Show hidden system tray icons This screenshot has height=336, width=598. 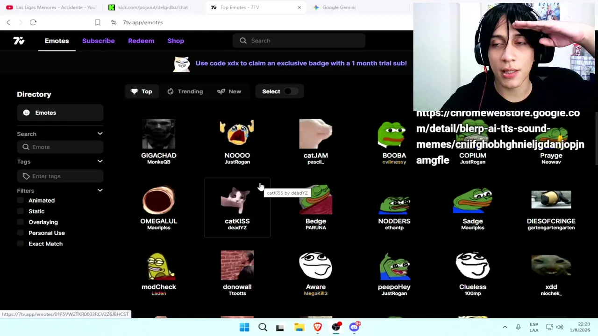pos(505,327)
